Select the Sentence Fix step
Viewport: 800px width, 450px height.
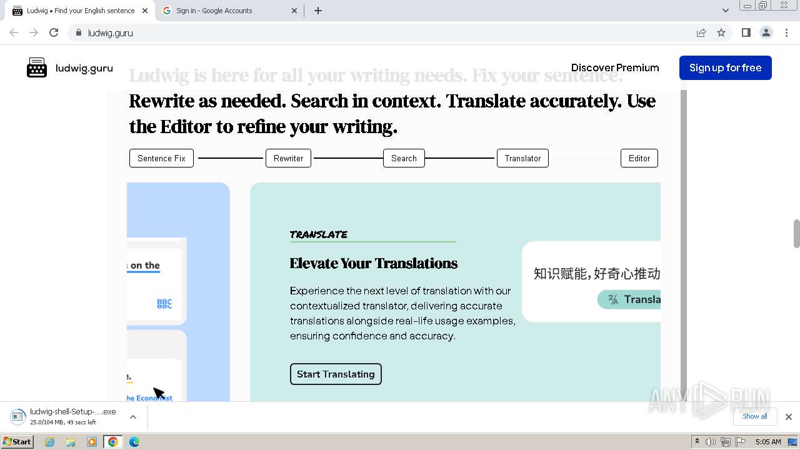click(161, 158)
